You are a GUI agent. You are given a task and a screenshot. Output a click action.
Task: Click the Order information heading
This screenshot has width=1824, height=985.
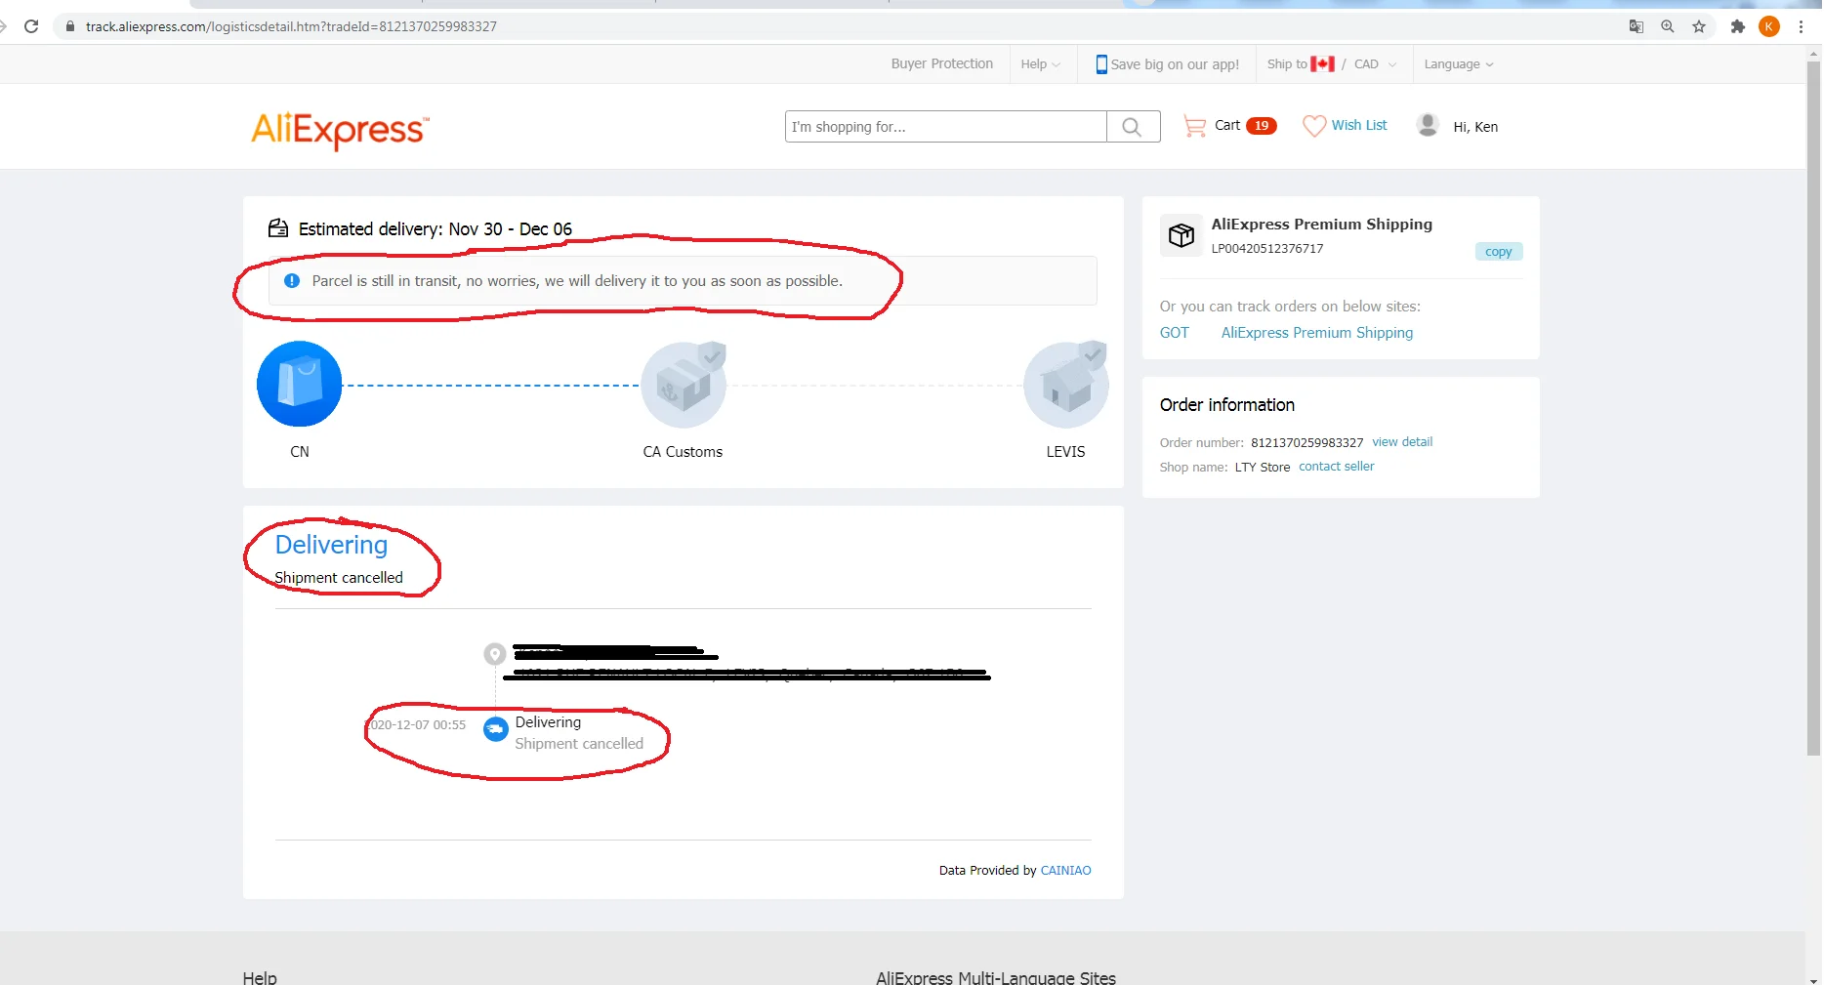tap(1227, 405)
